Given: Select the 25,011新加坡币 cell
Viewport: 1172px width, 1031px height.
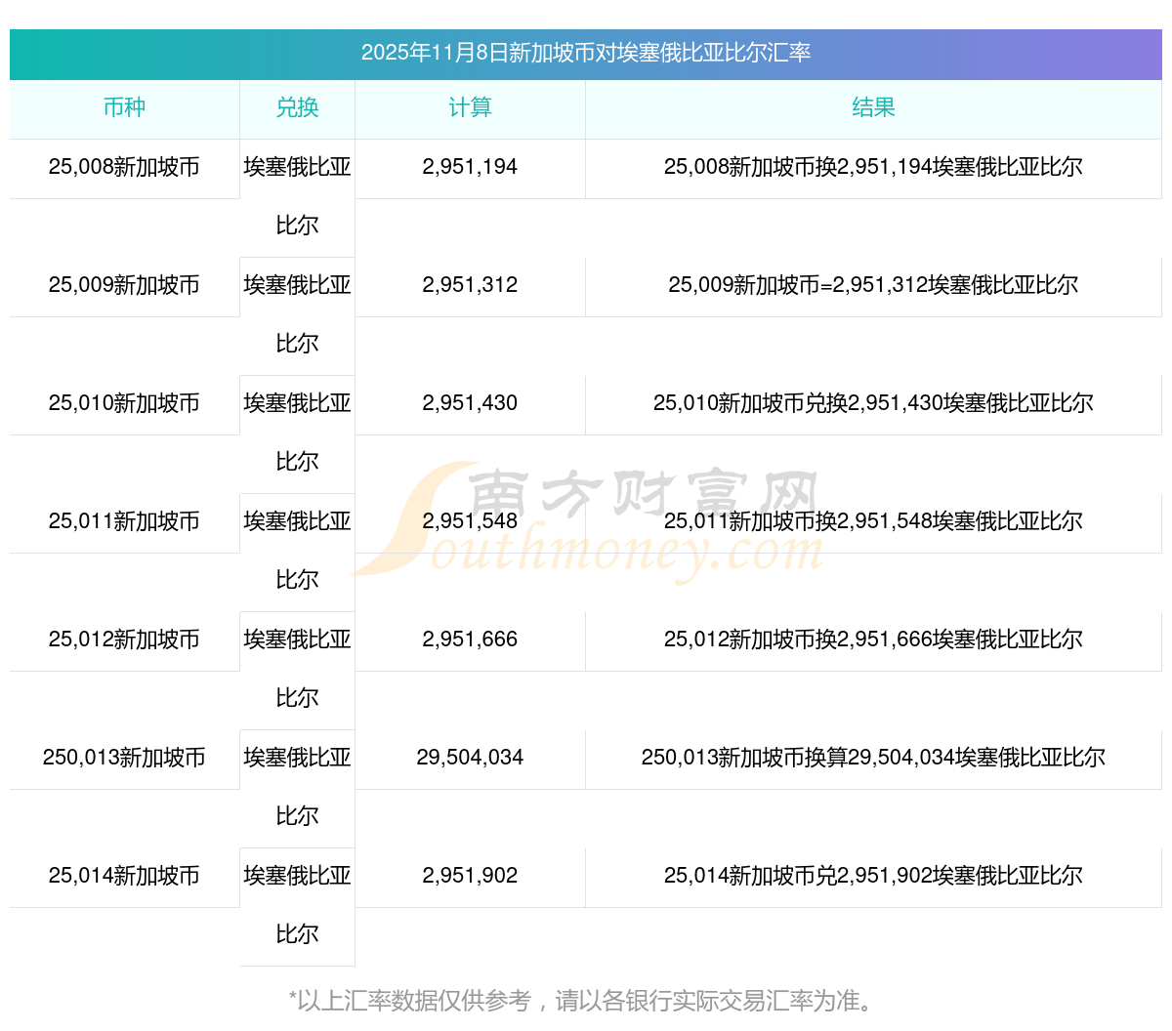Looking at the screenshot, I should click(124, 521).
